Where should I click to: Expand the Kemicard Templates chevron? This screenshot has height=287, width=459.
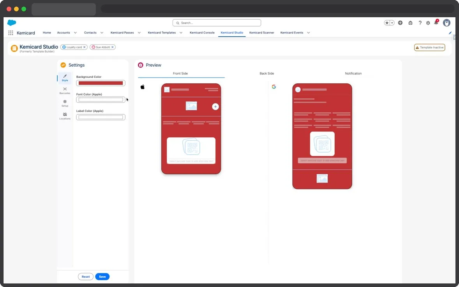click(181, 32)
